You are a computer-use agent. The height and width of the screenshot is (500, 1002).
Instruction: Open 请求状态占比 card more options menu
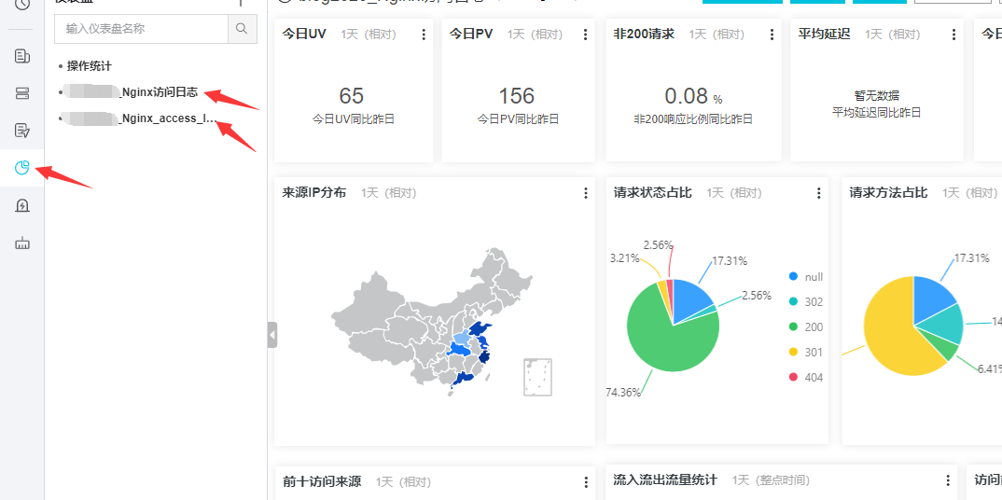click(819, 193)
